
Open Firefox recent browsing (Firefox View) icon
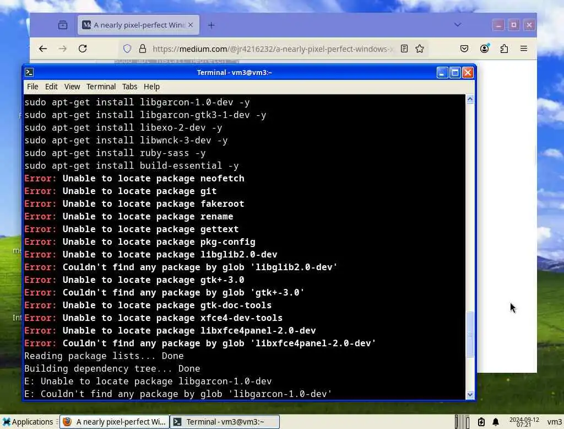(x=63, y=25)
